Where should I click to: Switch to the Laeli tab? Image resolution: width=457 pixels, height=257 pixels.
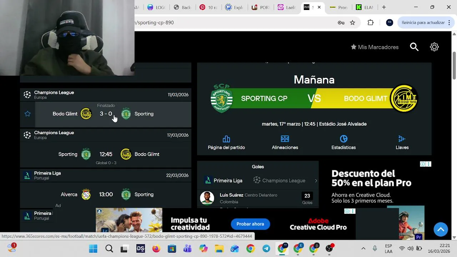287,7
